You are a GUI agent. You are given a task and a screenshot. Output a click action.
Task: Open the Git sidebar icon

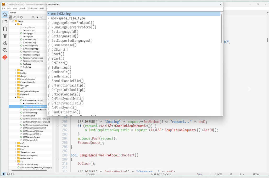5,57
